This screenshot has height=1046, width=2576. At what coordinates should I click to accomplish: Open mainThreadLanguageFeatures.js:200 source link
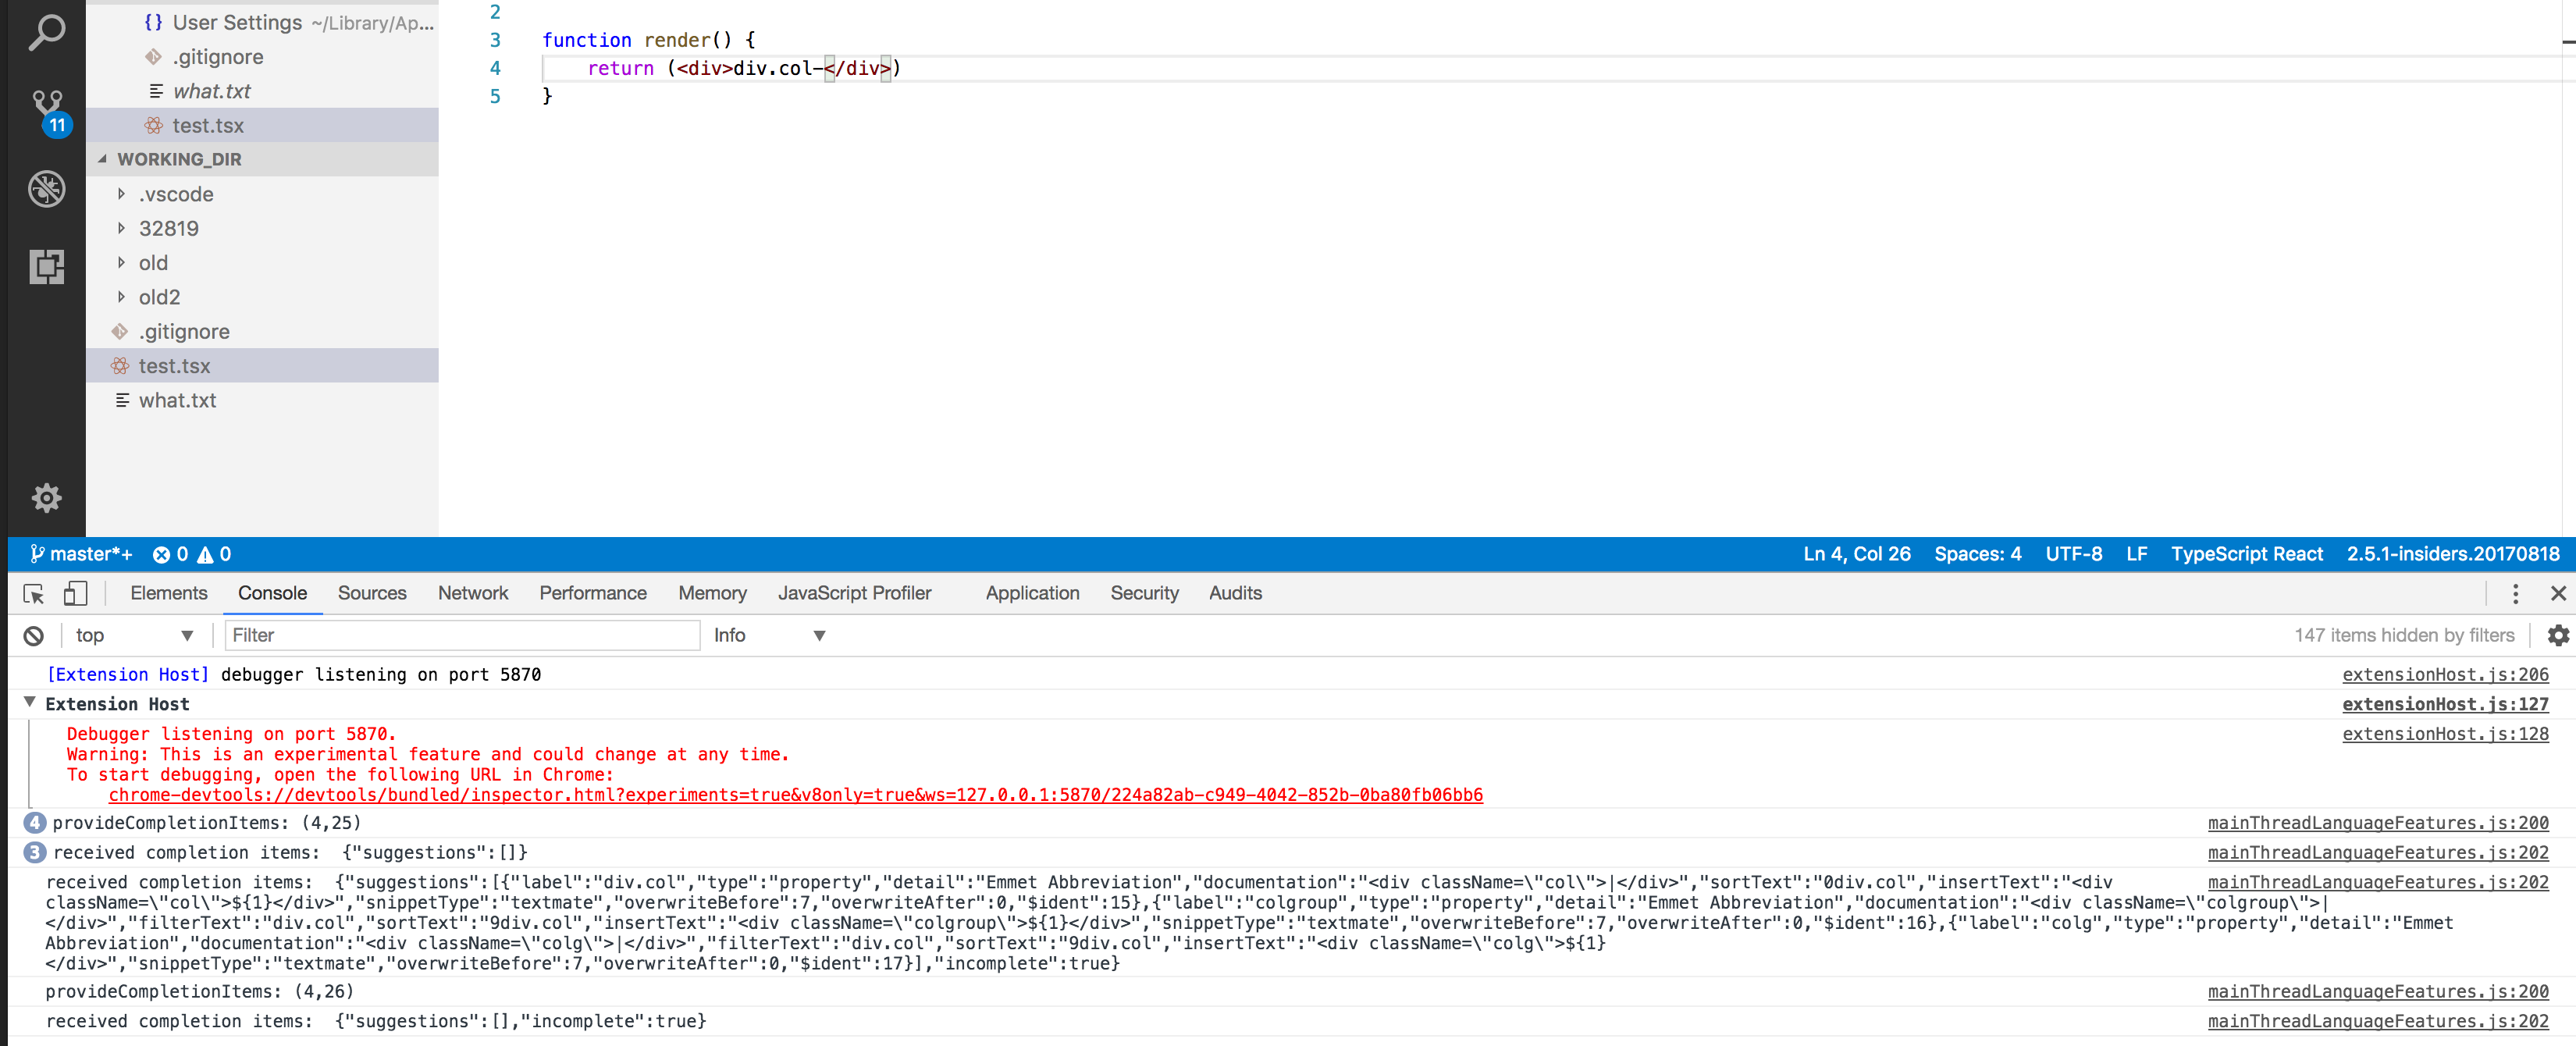coord(2381,822)
